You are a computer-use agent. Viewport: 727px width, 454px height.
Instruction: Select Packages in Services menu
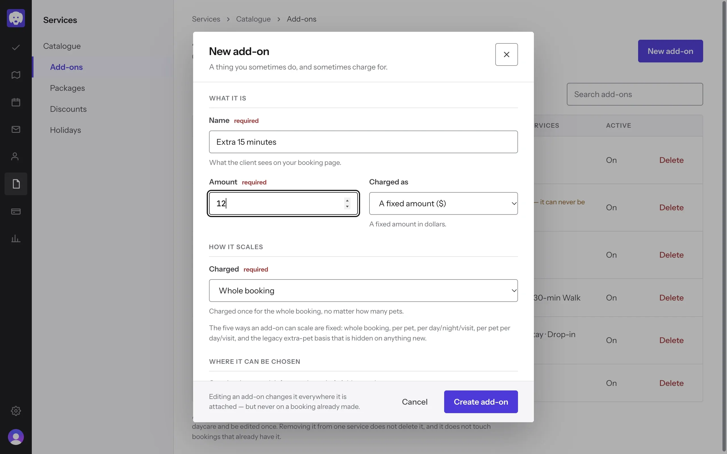(x=67, y=88)
